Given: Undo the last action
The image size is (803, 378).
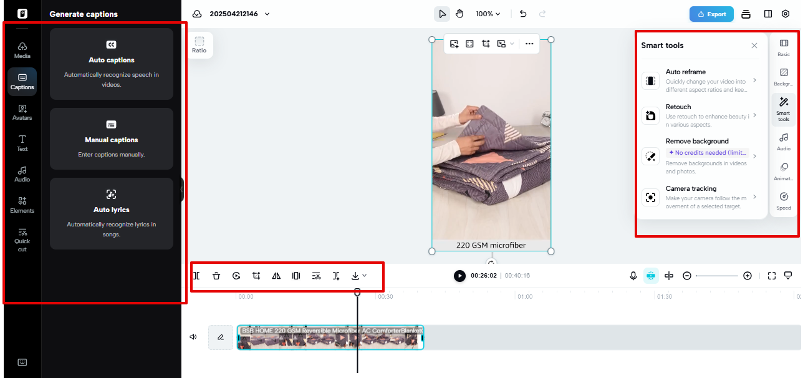Looking at the screenshot, I should coord(523,14).
